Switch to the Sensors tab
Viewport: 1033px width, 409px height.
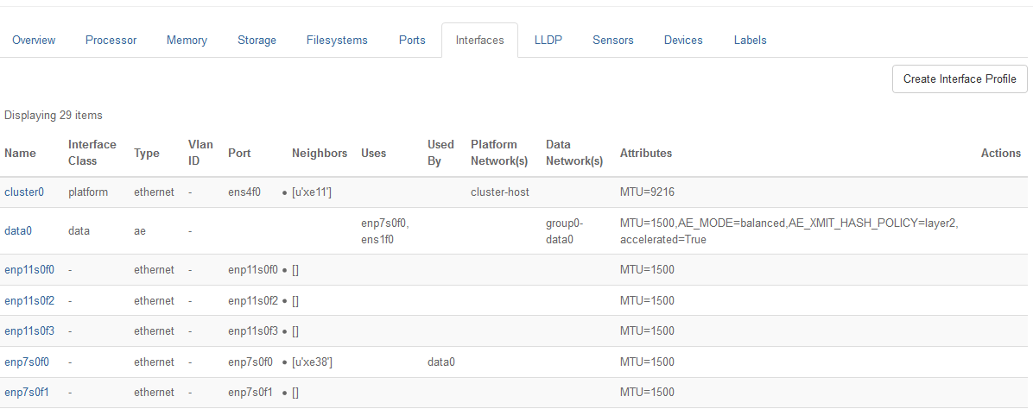(612, 40)
